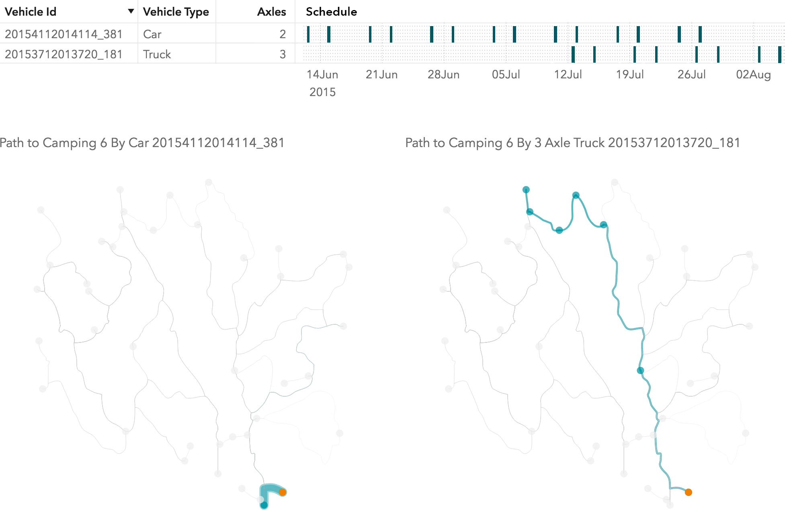Screen dimensions: 785x510
Task: Click the first schedule marker in Truck row
Action: pos(573,54)
